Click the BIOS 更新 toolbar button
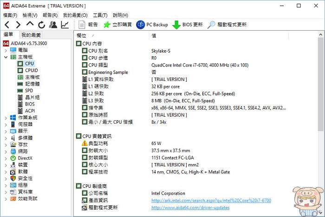This screenshot has height=217, width=325. tap(187, 25)
